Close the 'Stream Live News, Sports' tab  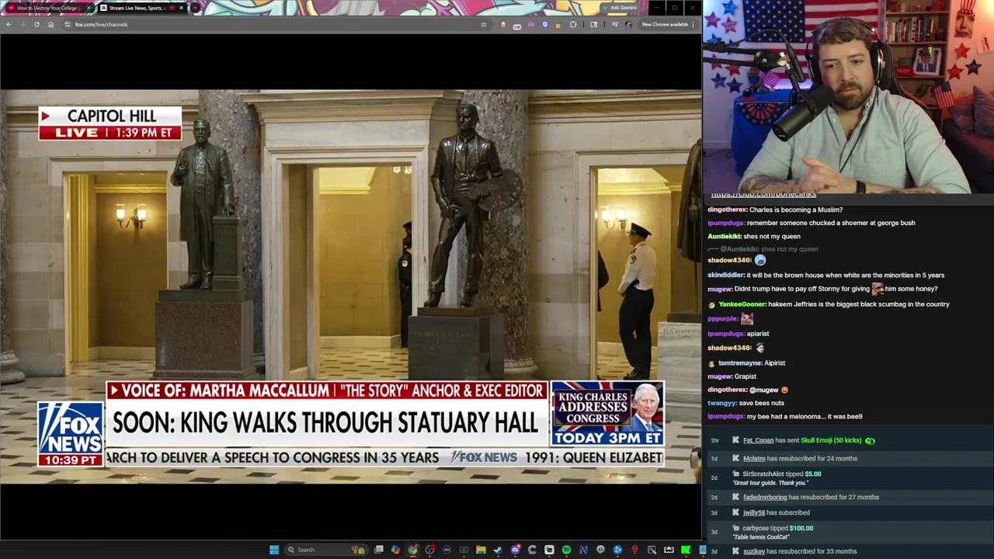(181, 8)
